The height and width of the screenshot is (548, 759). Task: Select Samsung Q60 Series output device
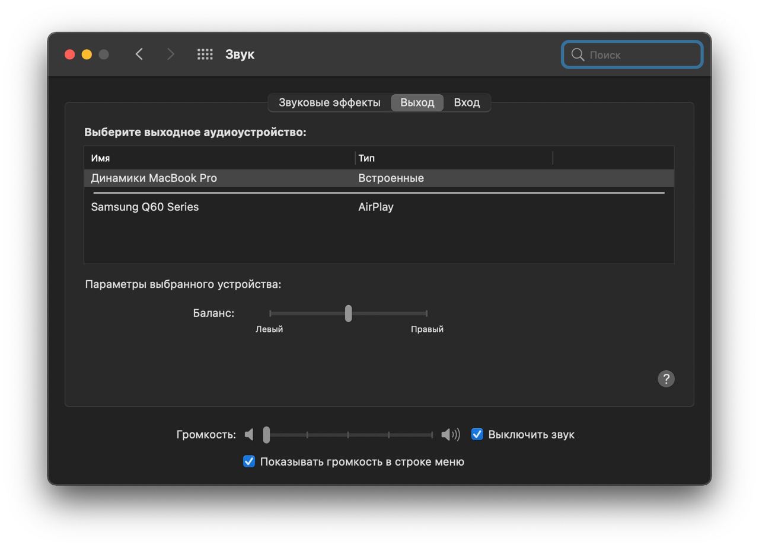pyautogui.click(x=379, y=207)
